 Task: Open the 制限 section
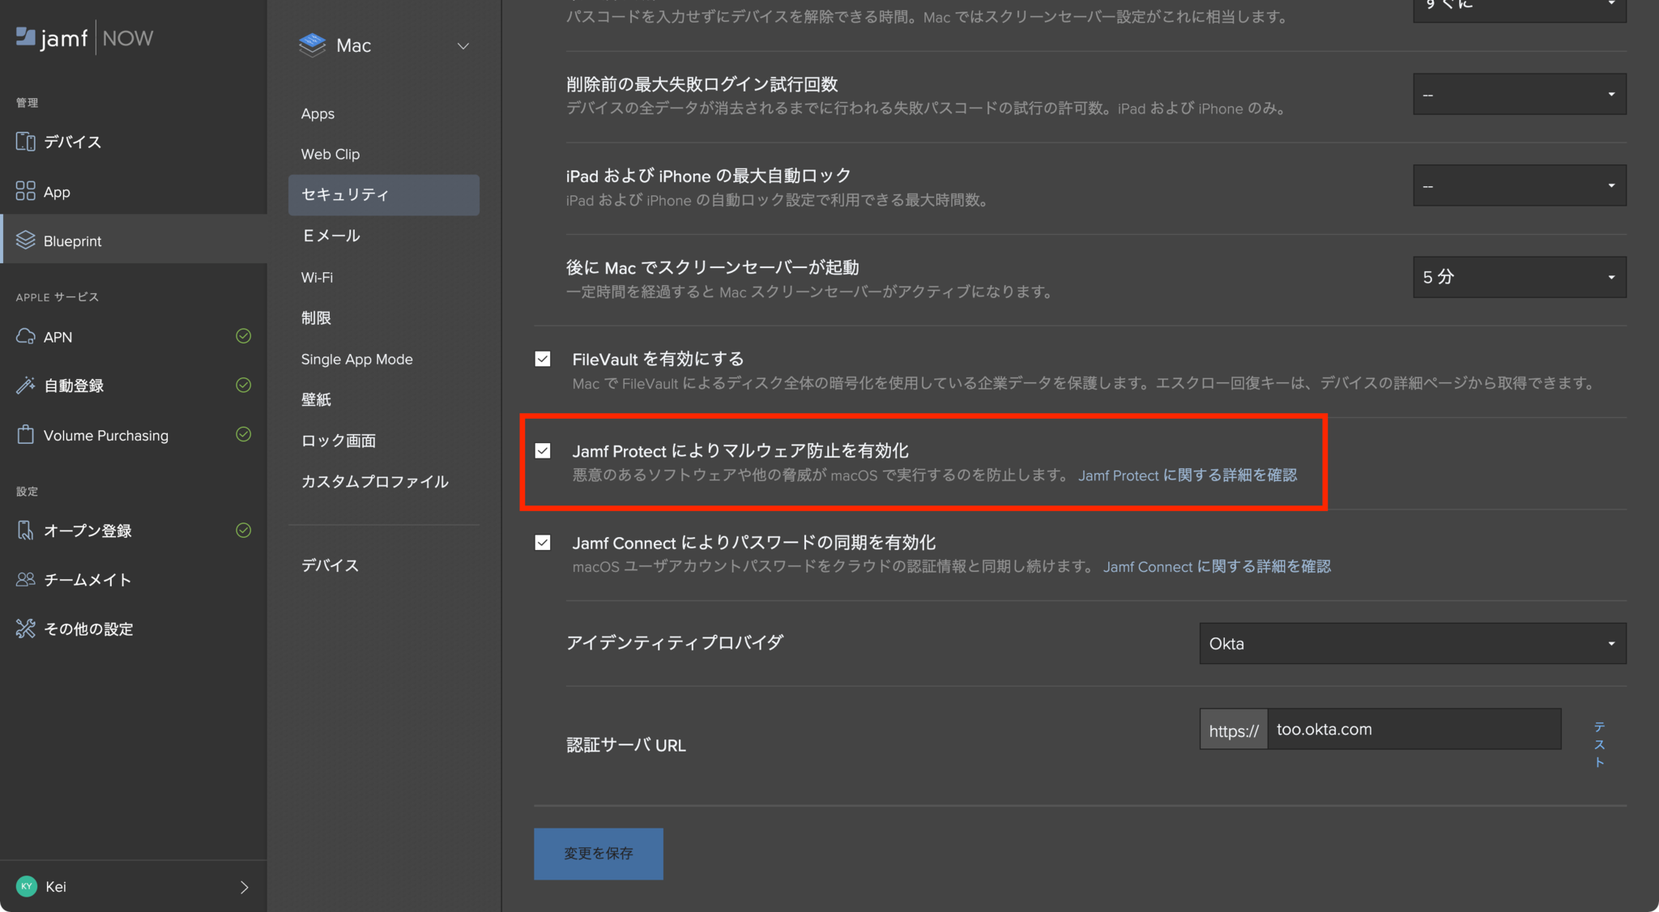[x=316, y=317]
